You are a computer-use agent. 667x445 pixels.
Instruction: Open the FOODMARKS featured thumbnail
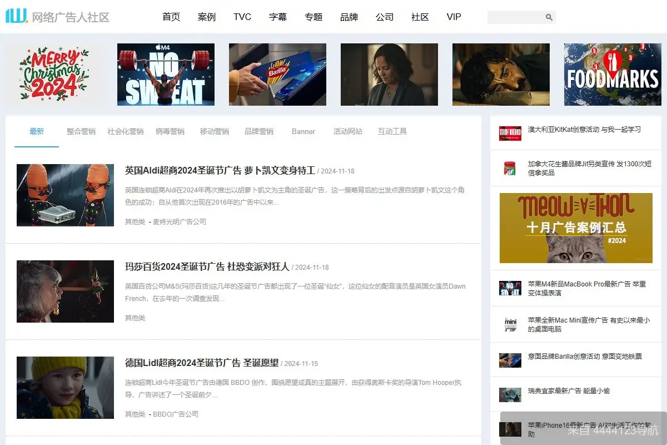[612, 74]
